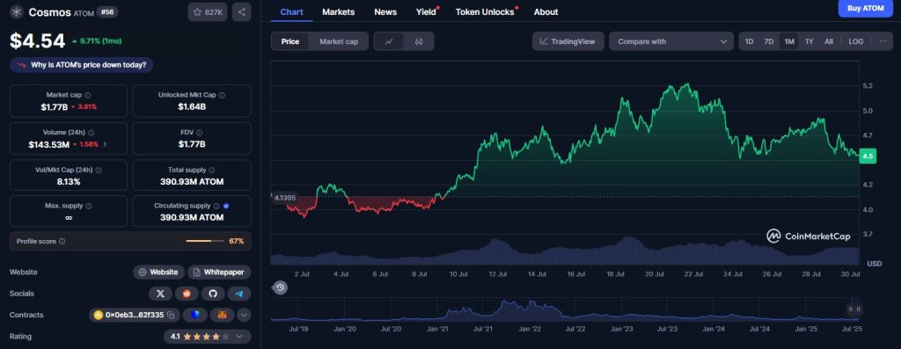Click the 4.1305 starting price label
901x349 pixels.
[x=286, y=198]
